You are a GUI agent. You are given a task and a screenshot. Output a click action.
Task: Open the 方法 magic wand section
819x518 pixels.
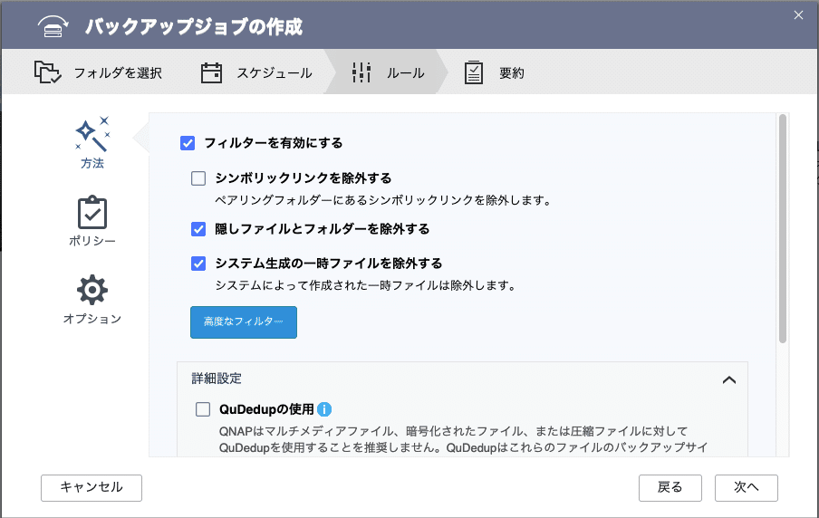coord(92,142)
